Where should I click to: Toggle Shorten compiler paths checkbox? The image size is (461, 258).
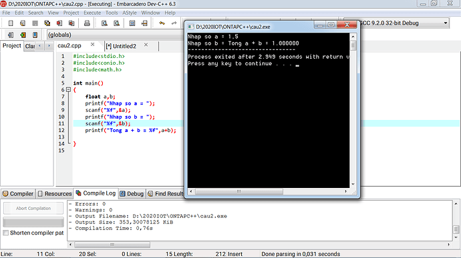click(5, 233)
